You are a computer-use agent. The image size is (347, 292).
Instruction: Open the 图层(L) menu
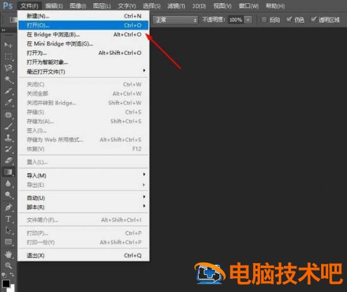point(102,6)
